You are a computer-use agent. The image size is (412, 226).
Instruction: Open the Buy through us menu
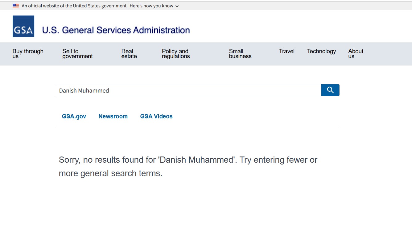[28, 54]
